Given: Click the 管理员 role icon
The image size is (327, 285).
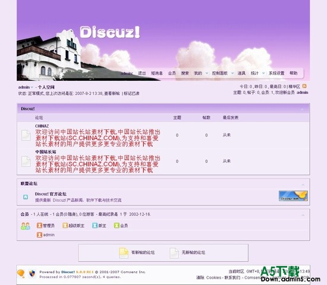Looking at the screenshot, I should 39,226.
